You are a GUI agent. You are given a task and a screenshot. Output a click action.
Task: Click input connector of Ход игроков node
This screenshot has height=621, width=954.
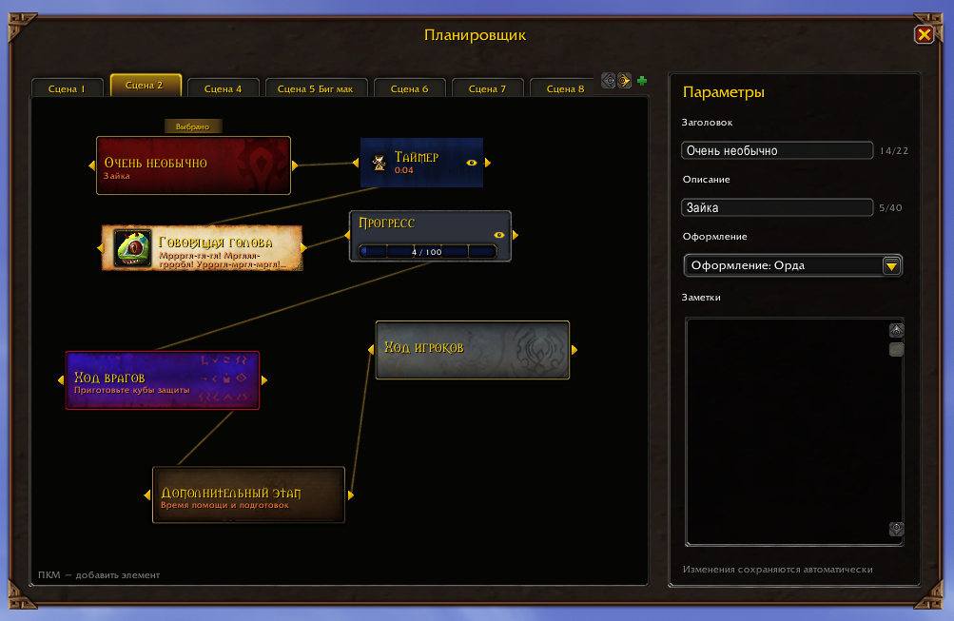[371, 350]
